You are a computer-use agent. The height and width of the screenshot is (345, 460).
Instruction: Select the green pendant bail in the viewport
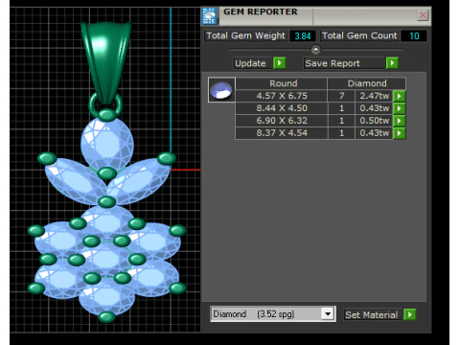pyautogui.click(x=105, y=62)
